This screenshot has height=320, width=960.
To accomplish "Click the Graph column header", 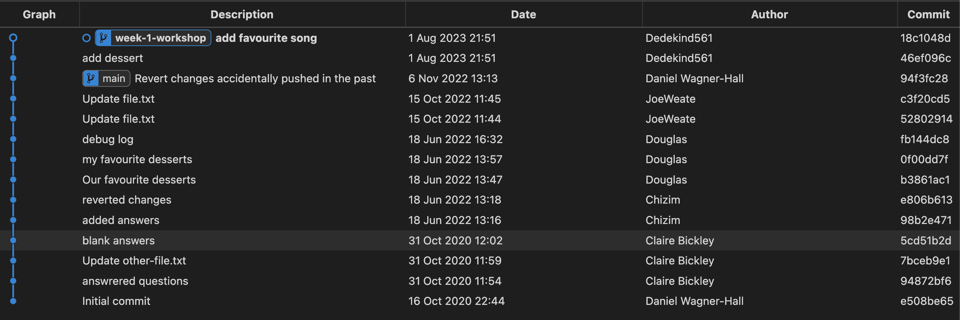I will (39, 14).
